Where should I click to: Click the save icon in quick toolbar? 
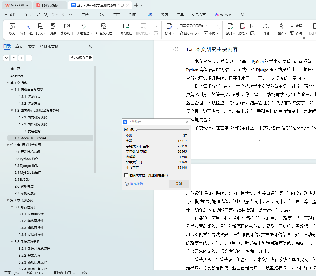tap(24, 15)
